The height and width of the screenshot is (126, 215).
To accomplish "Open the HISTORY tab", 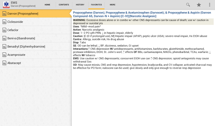I will [x=80, y=5].
